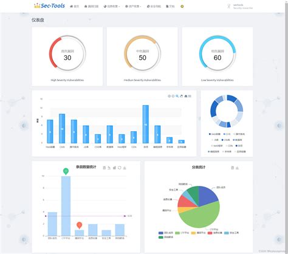The height and width of the screenshot is (254, 288).
Task: Click the zoom-out icon in bar chart toolbar
Action: [x=173, y=96]
